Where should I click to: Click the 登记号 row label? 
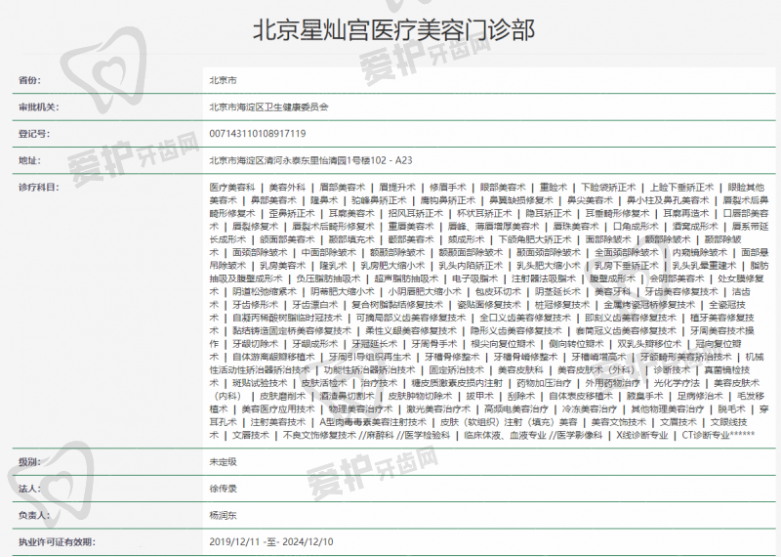pyautogui.click(x=34, y=133)
